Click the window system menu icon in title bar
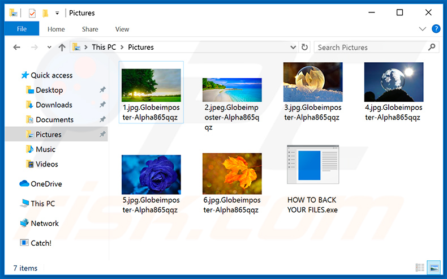 coord(13,13)
